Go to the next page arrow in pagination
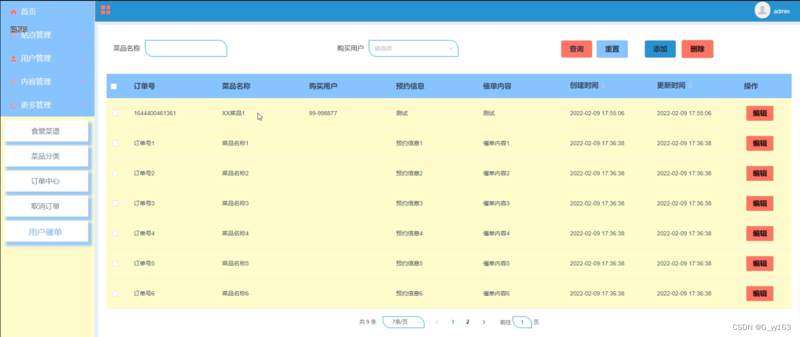This screenshot has height=337, width=800. pos(484,322)
